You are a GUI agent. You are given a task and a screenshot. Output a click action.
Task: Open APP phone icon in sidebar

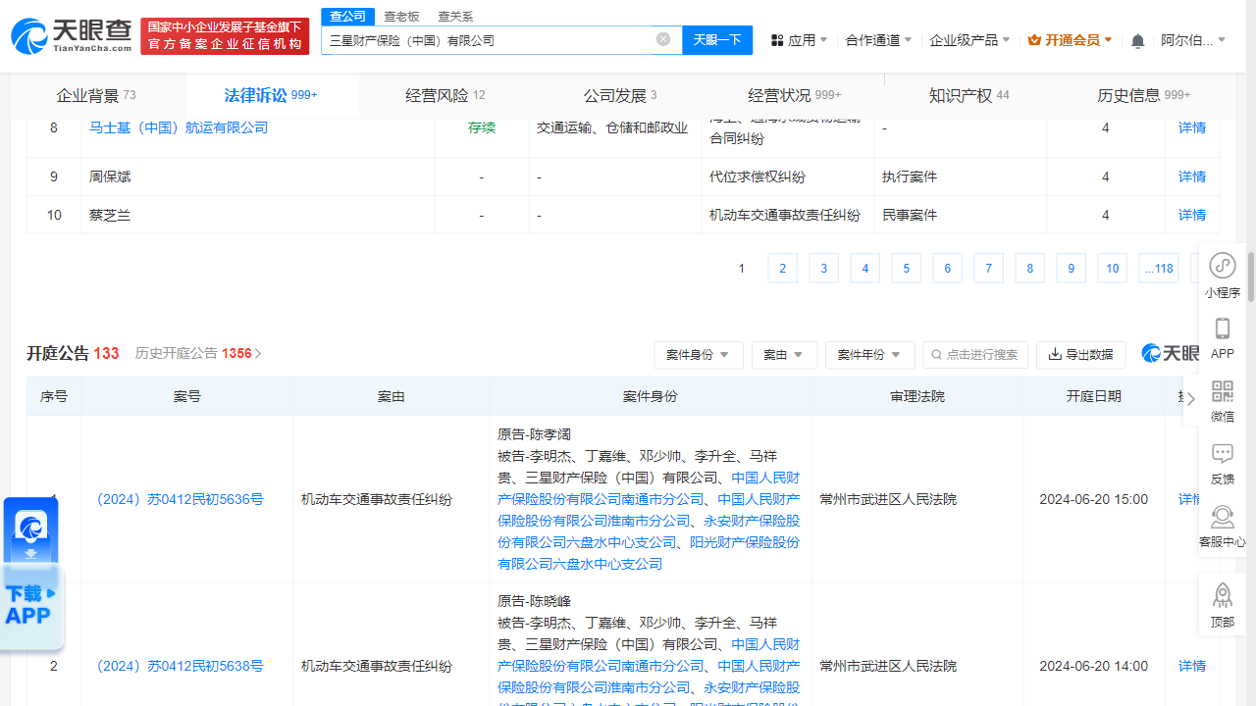coord(1223,338)
